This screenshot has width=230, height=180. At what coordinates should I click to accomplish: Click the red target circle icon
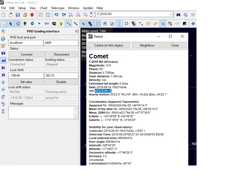(148, 24)
